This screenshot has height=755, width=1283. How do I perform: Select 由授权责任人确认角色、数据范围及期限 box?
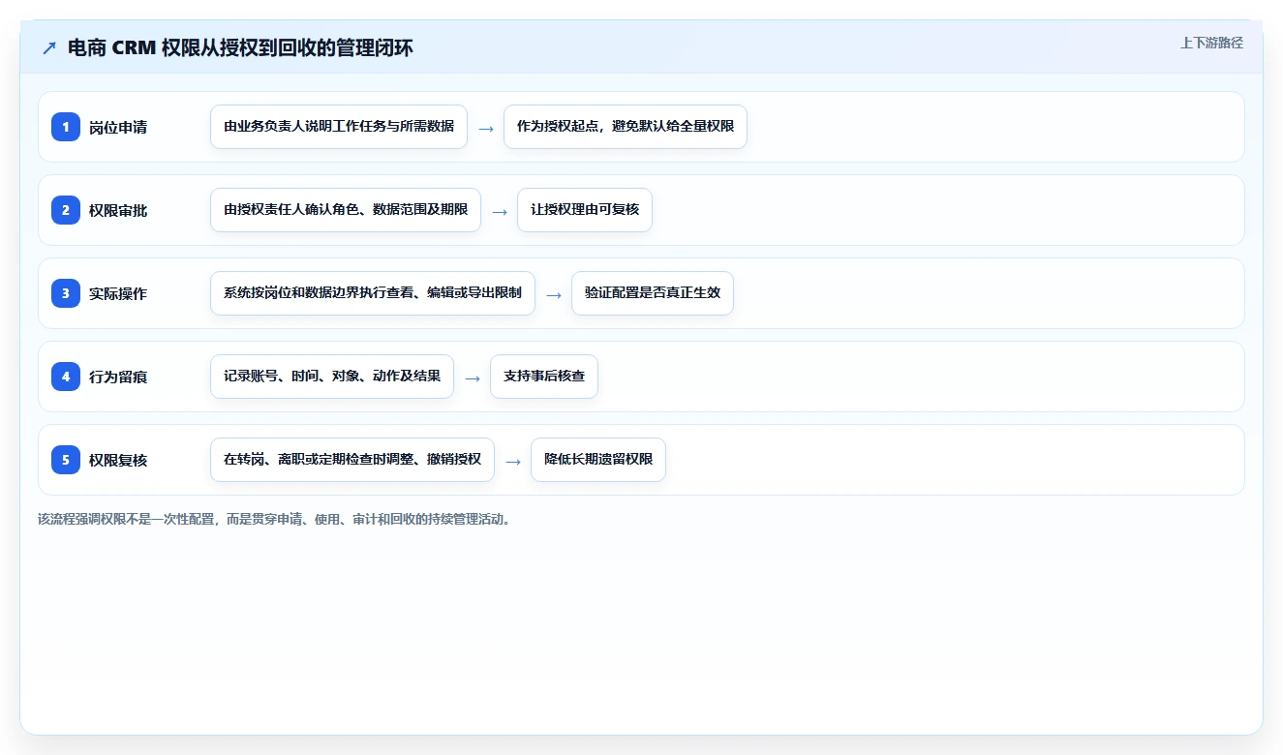346,210
